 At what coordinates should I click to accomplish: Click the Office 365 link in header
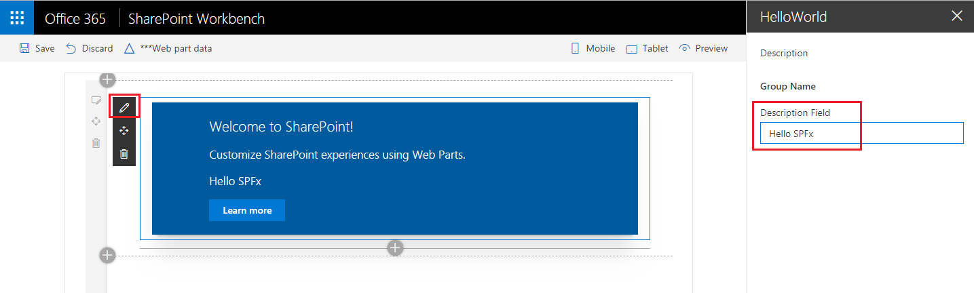75,18
